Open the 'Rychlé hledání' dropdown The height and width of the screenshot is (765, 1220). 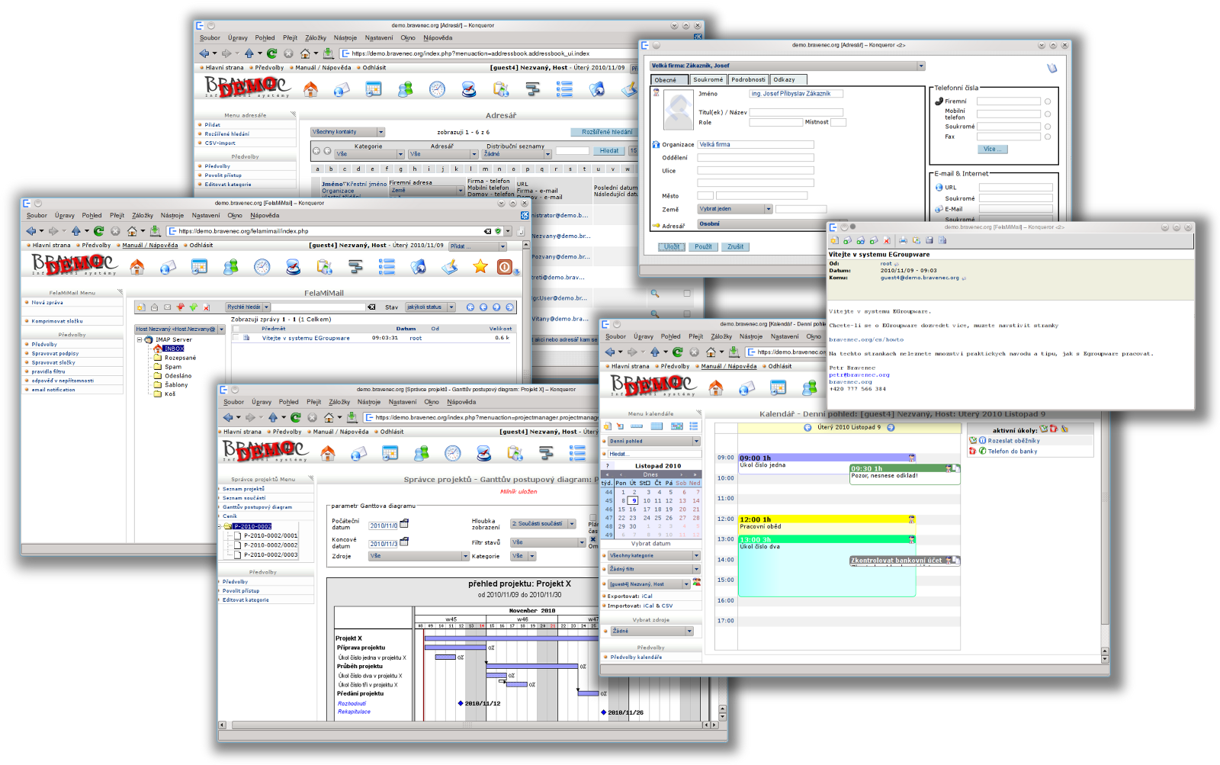[x=248, y=307]
